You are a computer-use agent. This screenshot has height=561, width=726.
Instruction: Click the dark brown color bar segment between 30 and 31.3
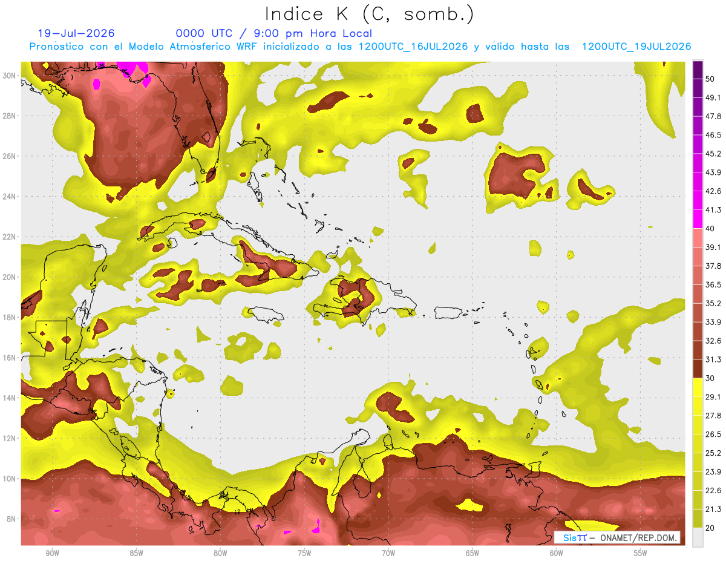(x=698, y=369)
